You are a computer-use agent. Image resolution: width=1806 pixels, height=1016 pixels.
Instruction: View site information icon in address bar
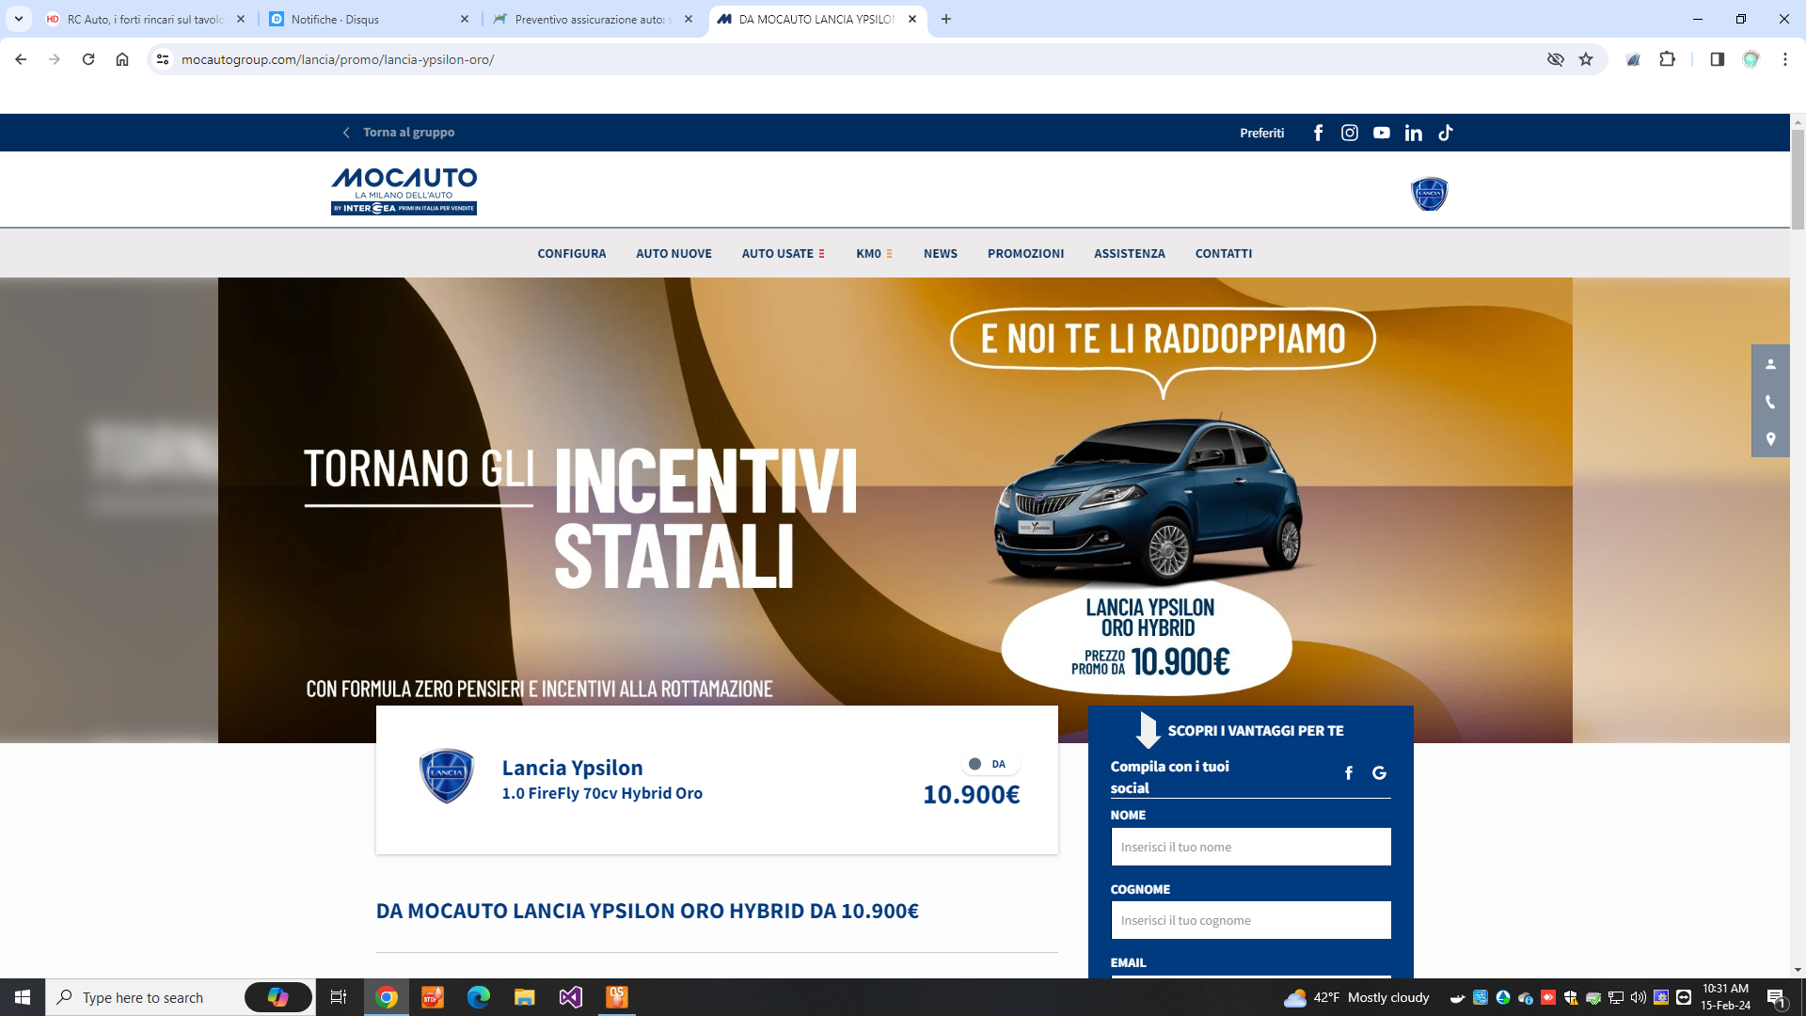point(163,59)
